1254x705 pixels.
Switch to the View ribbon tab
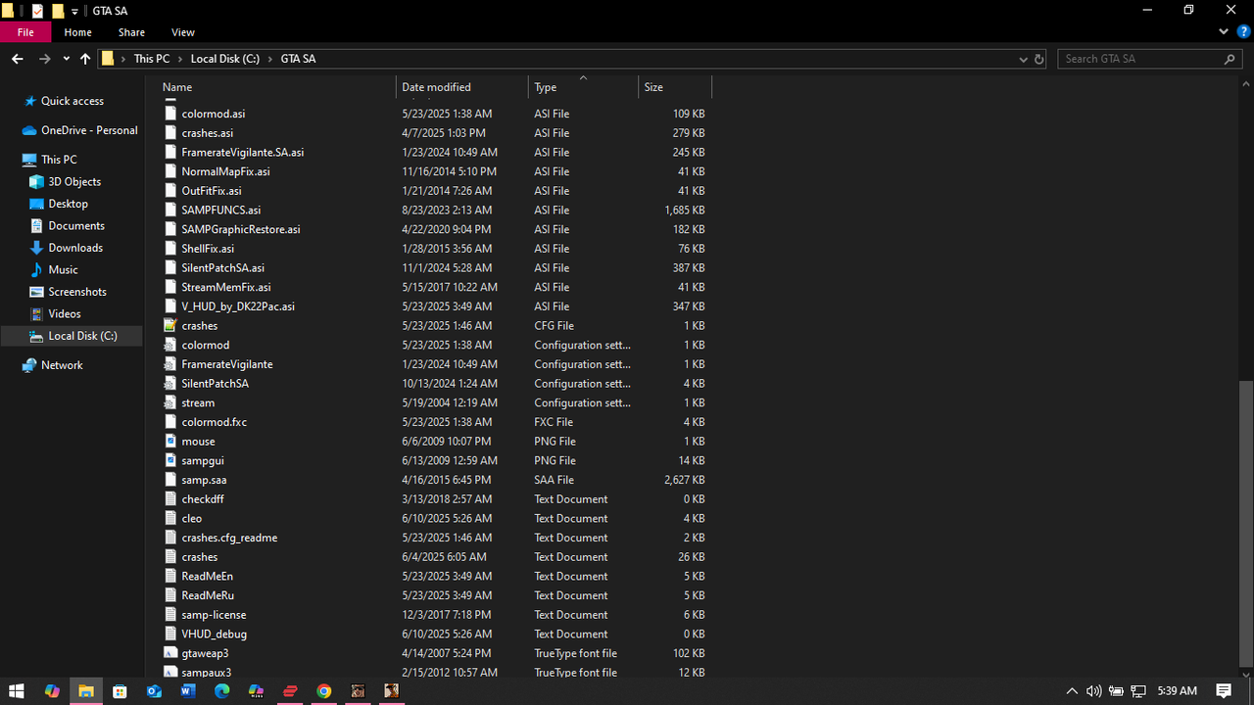click(183, 32)
